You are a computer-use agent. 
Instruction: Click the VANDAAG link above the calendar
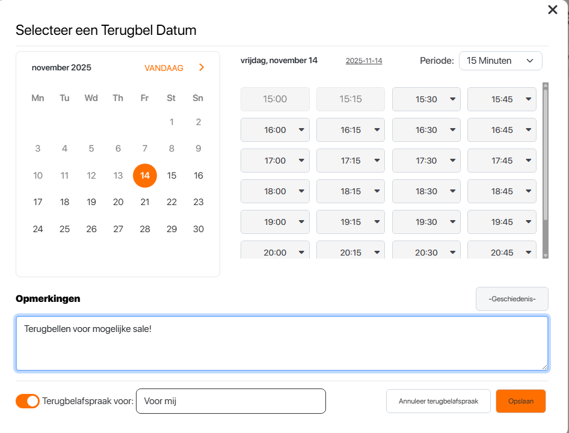[164, 68]
